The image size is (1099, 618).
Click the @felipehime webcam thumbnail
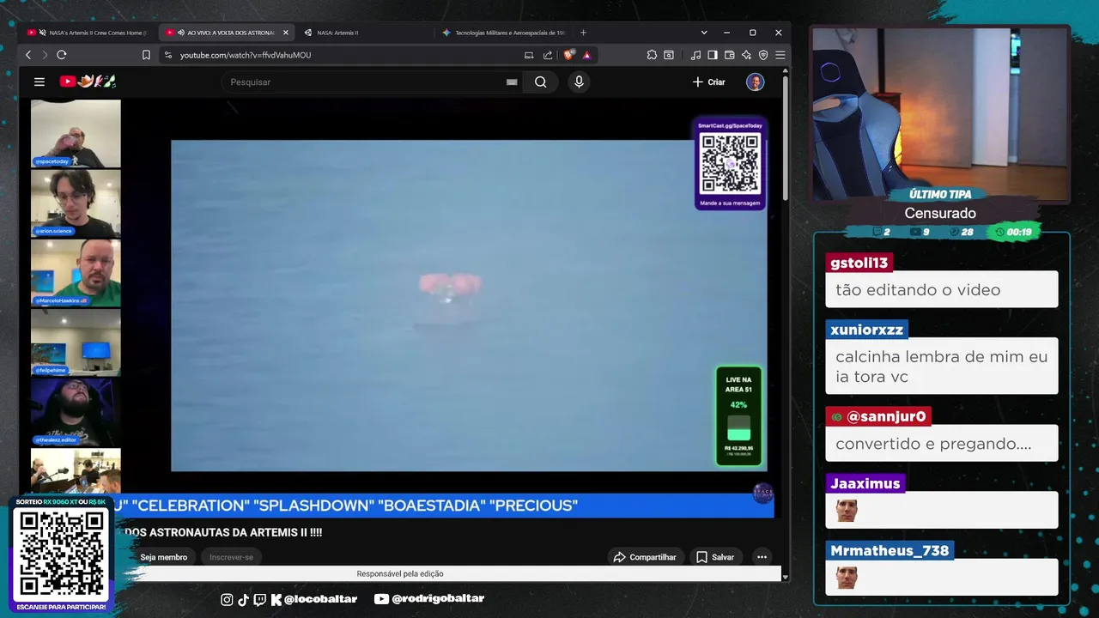(x=76, y=342)
